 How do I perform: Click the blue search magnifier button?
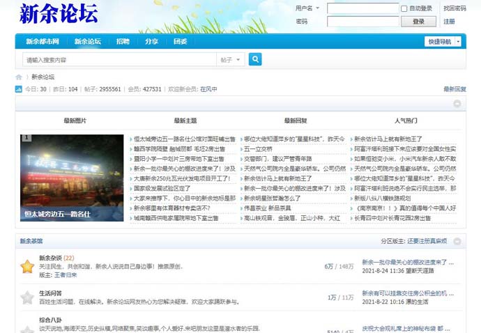pyautogui.click(x=255, y=60)
